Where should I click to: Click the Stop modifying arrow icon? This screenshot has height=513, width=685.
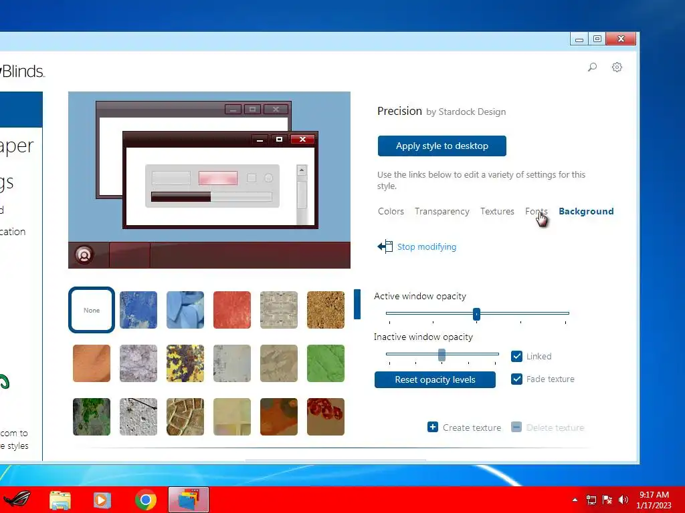coord(385,247)
